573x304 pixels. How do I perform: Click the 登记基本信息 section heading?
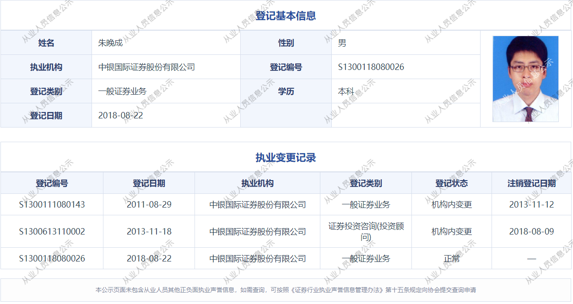point(286,16)
